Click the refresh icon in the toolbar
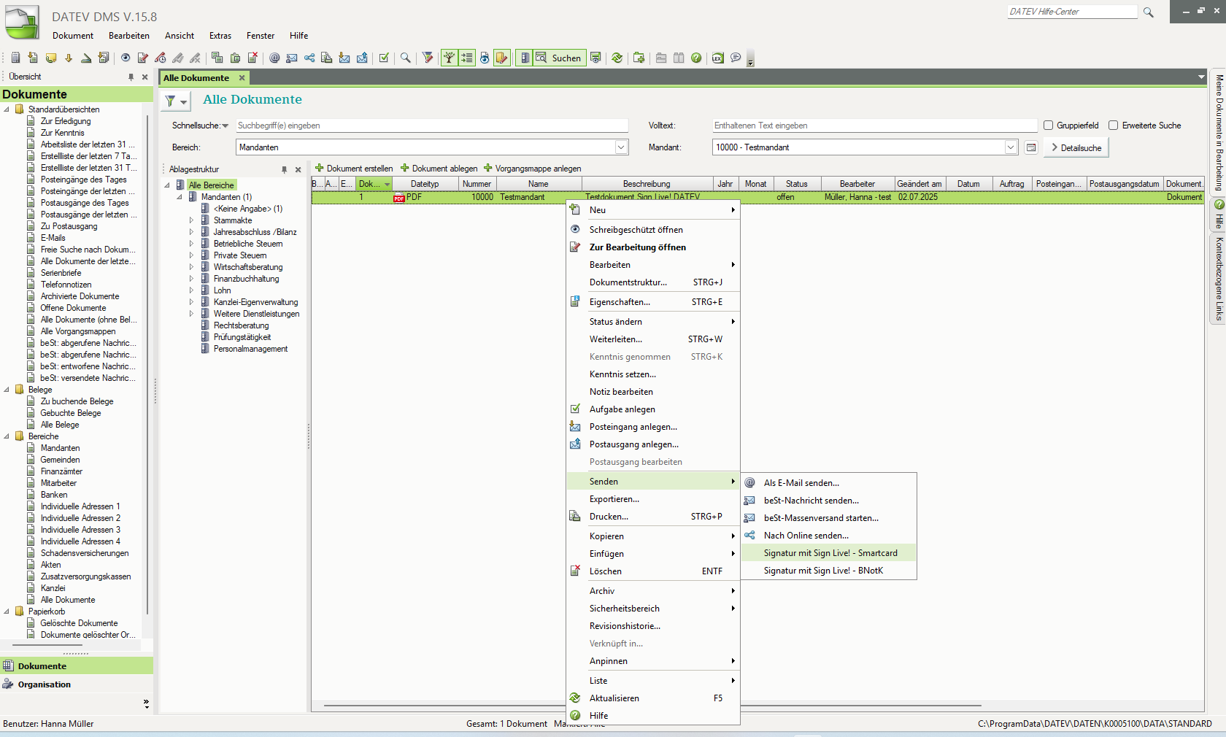Image resolution: width=1226 pixels, height=737 pixels. click(617, 58)
